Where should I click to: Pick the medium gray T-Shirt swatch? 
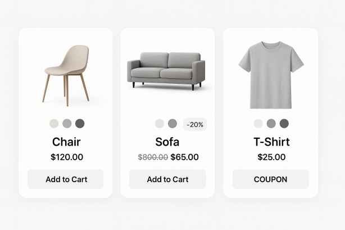point(271,123)
